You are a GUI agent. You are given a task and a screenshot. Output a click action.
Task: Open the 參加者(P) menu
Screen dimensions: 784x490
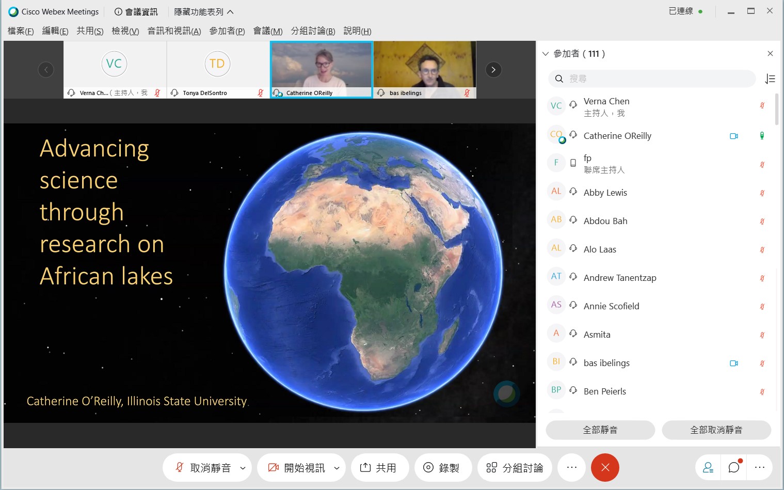coord(227,31)
